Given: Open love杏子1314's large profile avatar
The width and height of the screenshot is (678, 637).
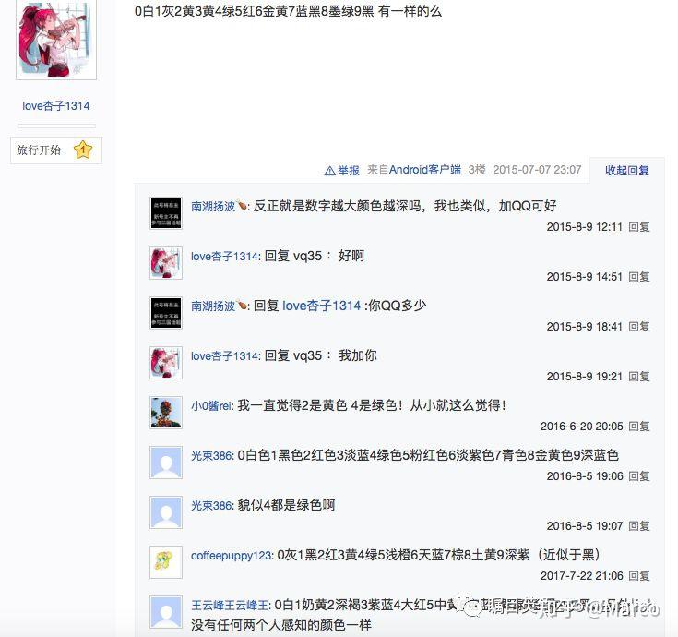Looking at the screenshot, I should click(x=56, y=40).
